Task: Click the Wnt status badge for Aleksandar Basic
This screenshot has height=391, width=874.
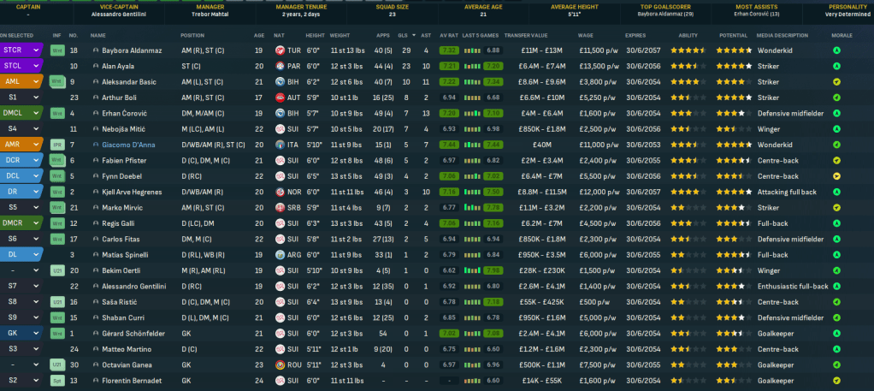Action: coord(56,82)
